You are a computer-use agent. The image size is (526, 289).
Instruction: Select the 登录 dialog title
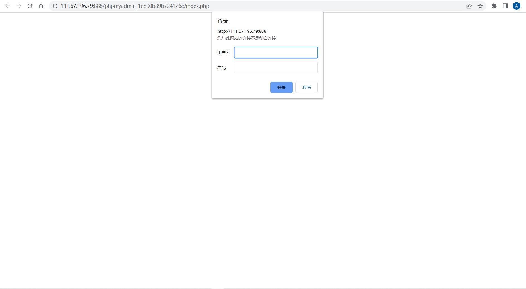click(223, 21)
